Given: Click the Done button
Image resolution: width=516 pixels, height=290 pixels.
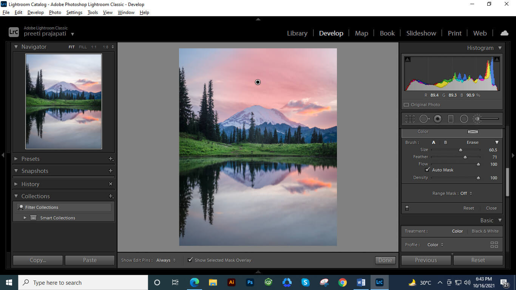Looking at the screenshot, I should (x=385, y=260).
